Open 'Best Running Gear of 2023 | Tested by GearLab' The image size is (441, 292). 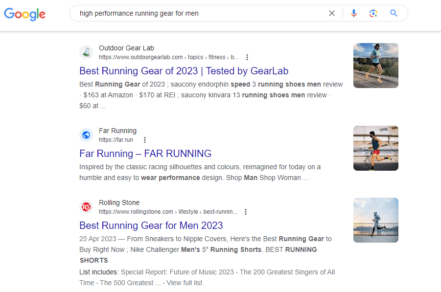pyautogui.click(x=184, y=71)
